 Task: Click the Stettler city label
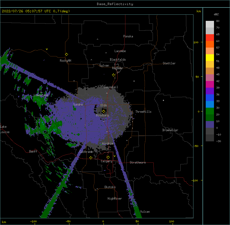tap(169, 63)
